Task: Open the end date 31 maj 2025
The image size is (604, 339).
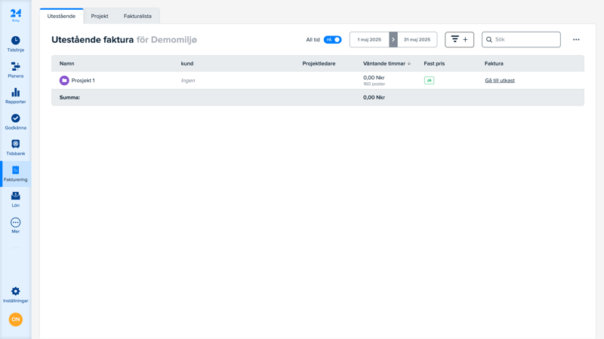Action: pos(418,40)
